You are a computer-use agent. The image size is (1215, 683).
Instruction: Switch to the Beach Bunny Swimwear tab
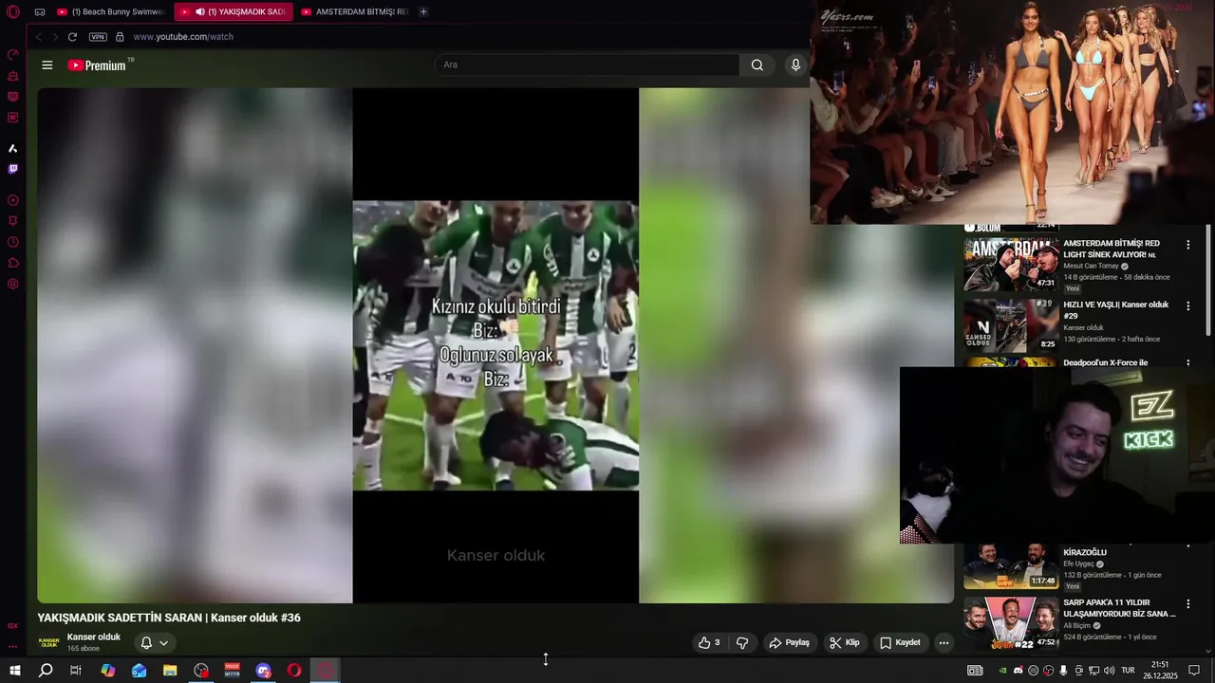(x=111, y=11)
